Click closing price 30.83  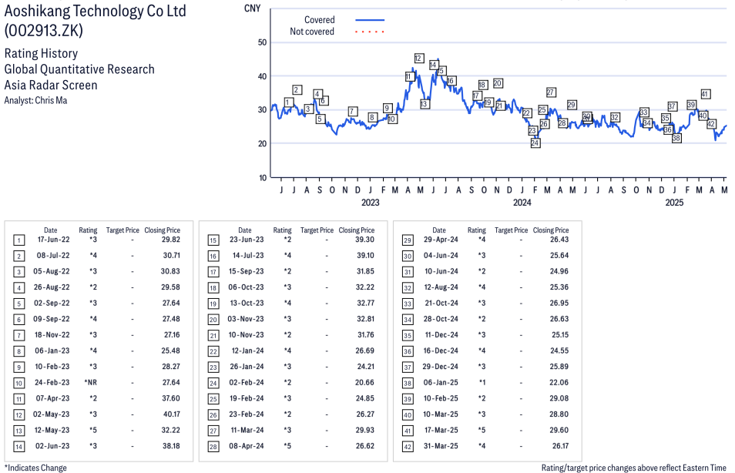[x=170, y=271]
